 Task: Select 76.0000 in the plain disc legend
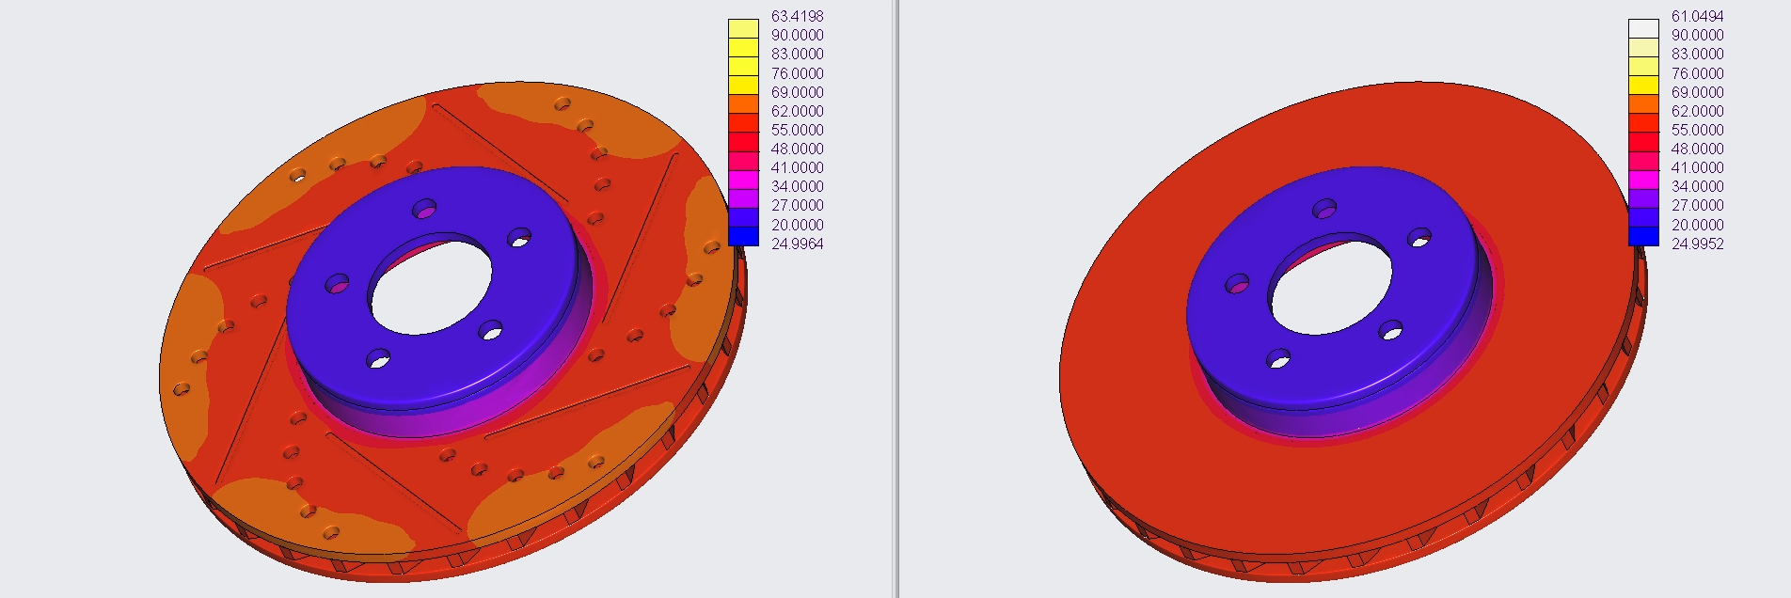[x=1697, y=73]
